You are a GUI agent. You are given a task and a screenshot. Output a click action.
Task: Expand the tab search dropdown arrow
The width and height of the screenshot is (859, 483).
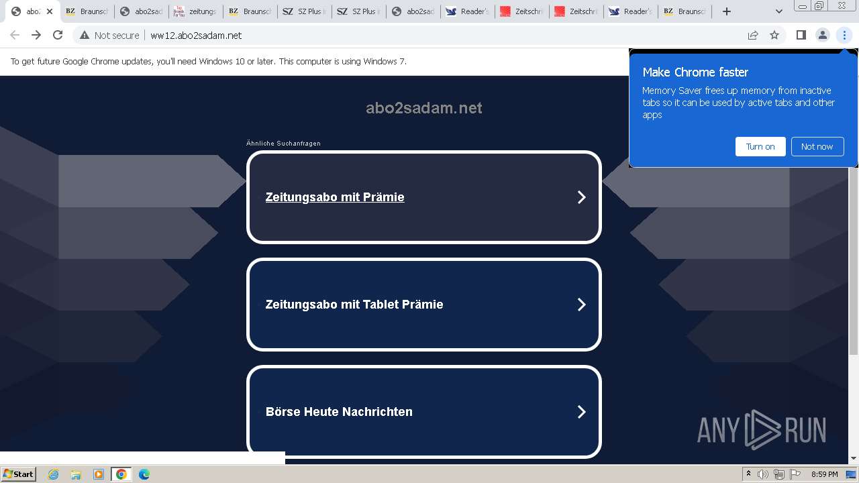click(778, 11)
